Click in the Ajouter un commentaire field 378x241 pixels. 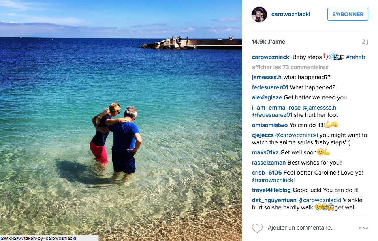(301, 228)
